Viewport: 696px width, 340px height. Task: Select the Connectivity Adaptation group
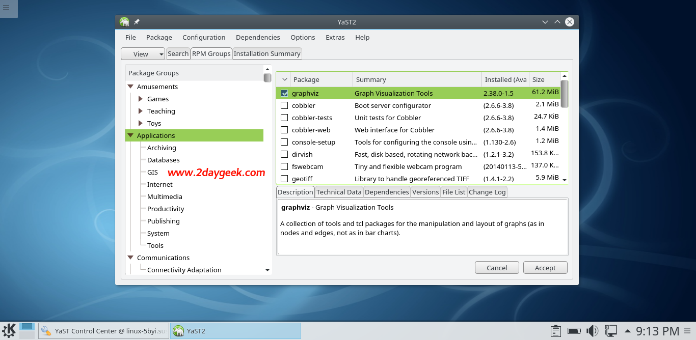(x=184, y=270)
